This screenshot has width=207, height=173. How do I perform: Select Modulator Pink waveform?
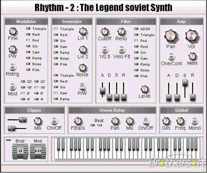tap(28, 70)
